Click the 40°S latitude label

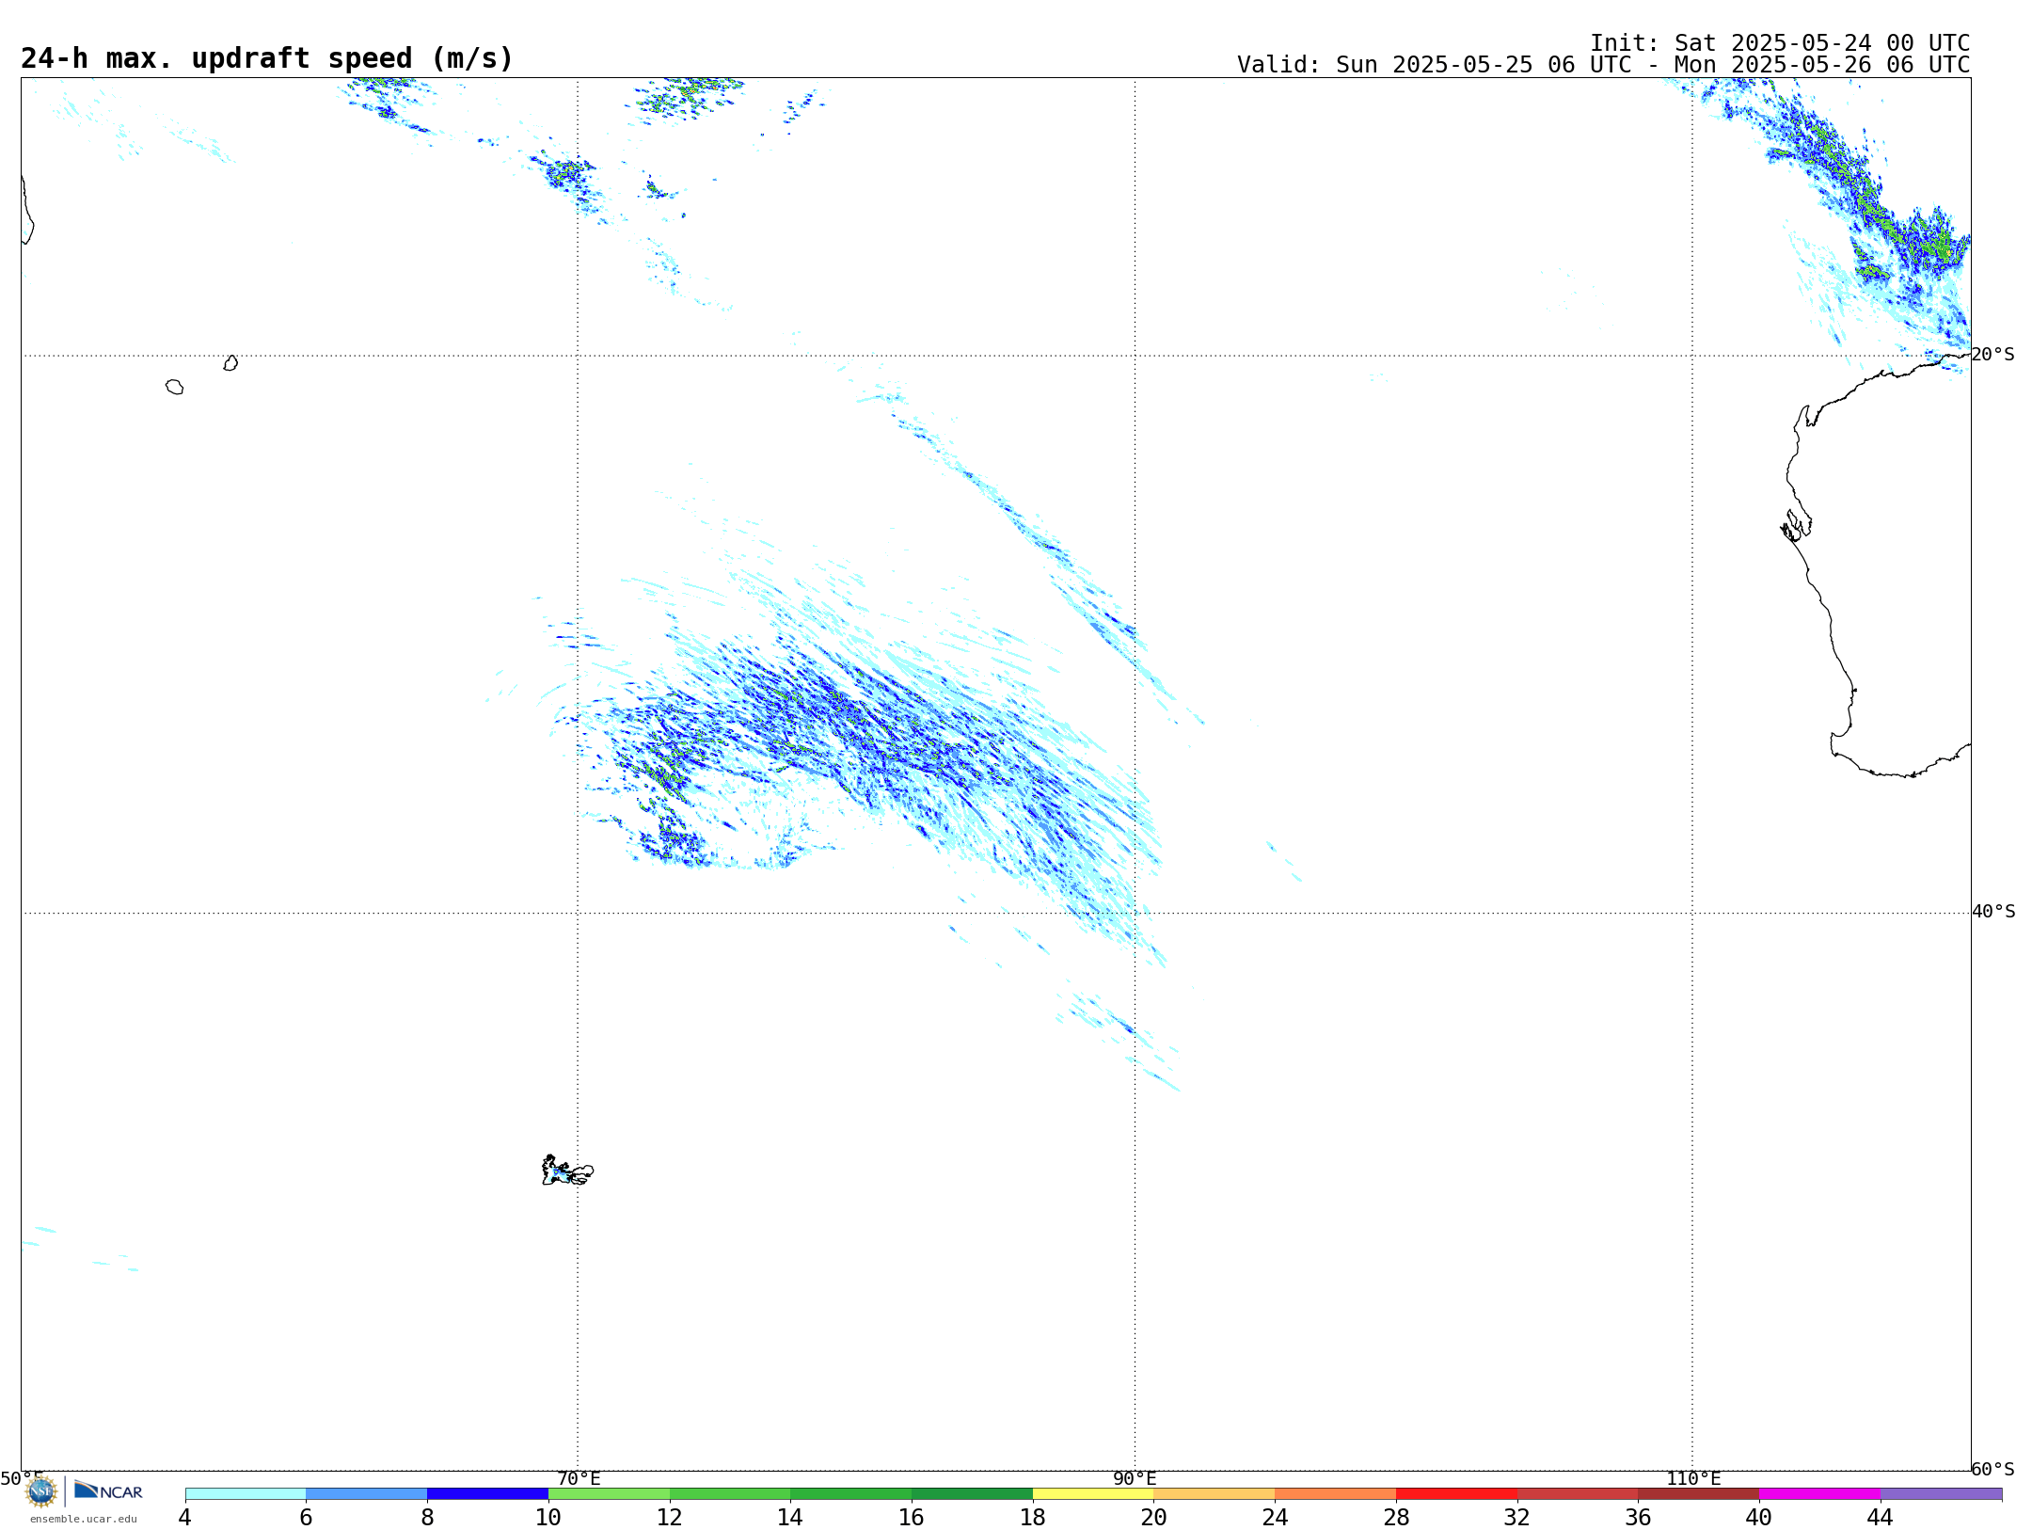tap(1993, 911)
